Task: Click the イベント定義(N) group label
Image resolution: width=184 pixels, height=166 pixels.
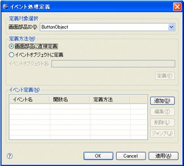Action: (24, 90)
